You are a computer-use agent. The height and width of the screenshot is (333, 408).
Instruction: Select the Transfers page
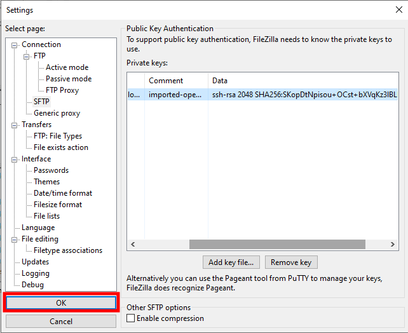point(36,125)
